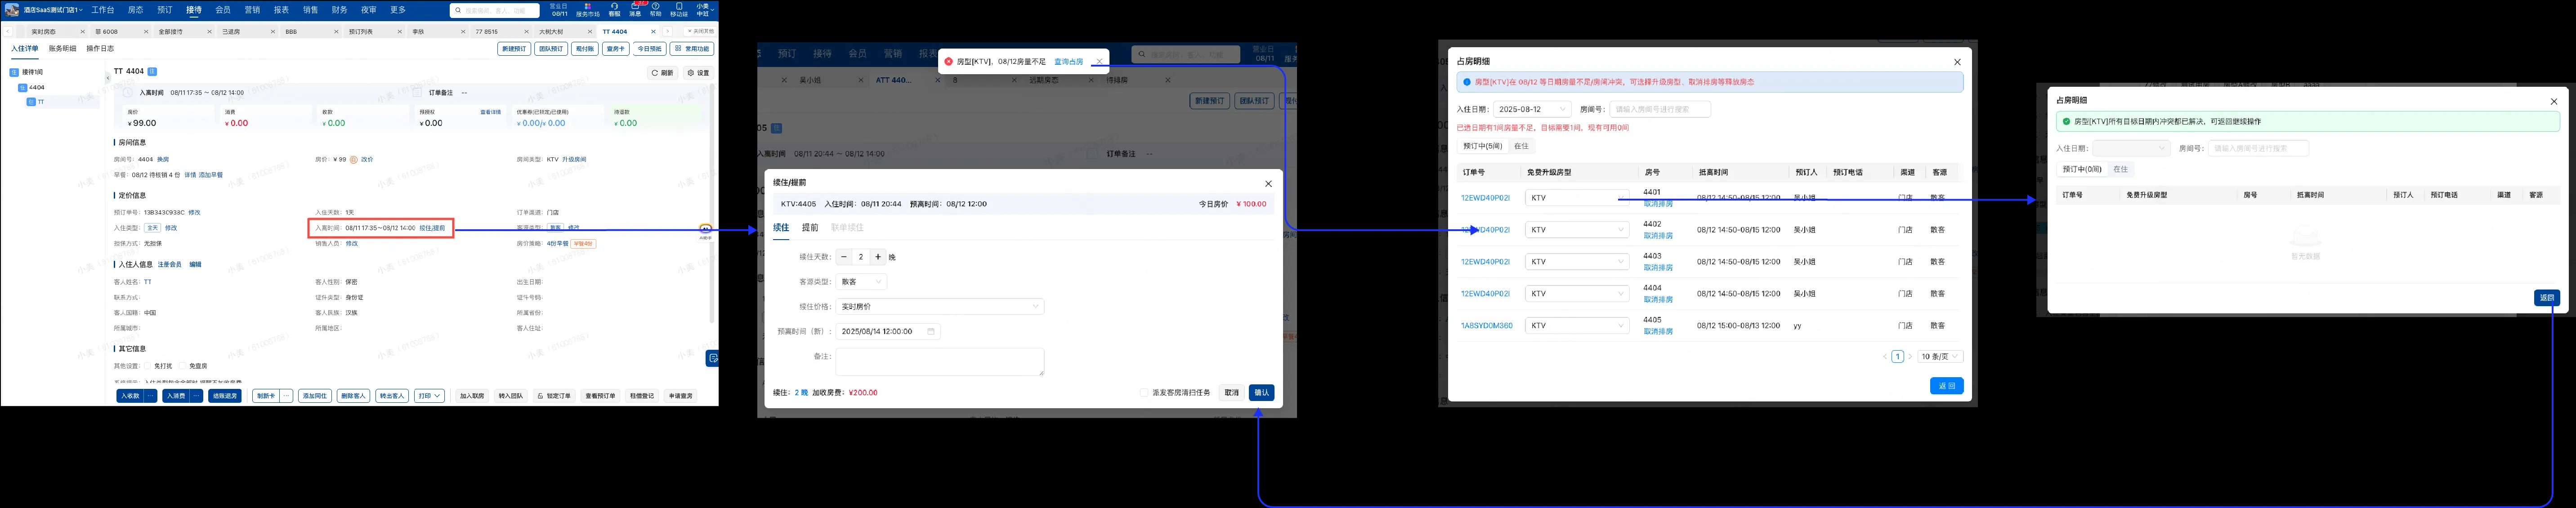
Task: Click the 续住提前 link
Action: (432, 228)
